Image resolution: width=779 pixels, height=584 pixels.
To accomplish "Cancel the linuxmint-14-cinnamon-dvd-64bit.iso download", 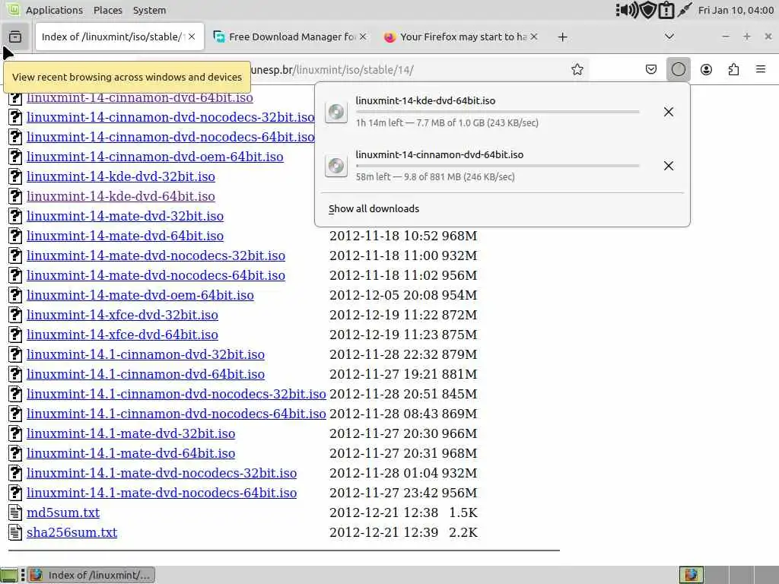I will click(669, 166).
